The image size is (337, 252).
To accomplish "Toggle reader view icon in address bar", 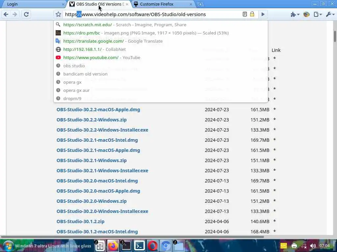I will pyautogui.click(x=245, y=14).
